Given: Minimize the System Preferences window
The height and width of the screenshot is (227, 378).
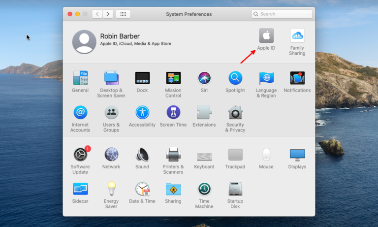Looking at the screenshot, I should pos(77,14).
